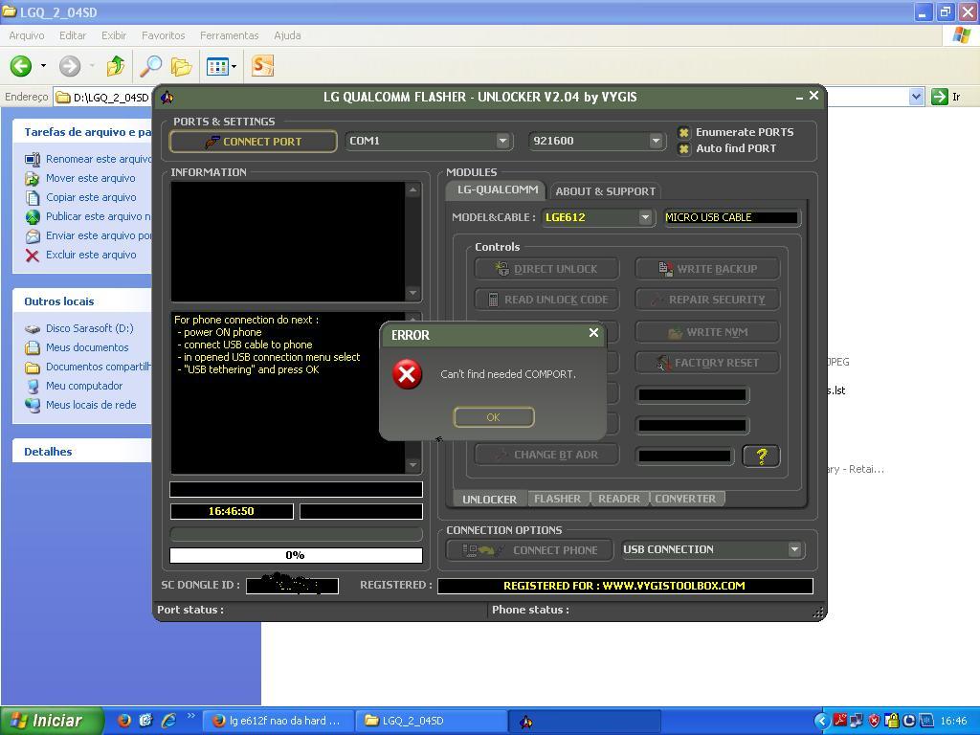Click Copiar este arquivo link

pyautogui.click(x=91, y=197)
